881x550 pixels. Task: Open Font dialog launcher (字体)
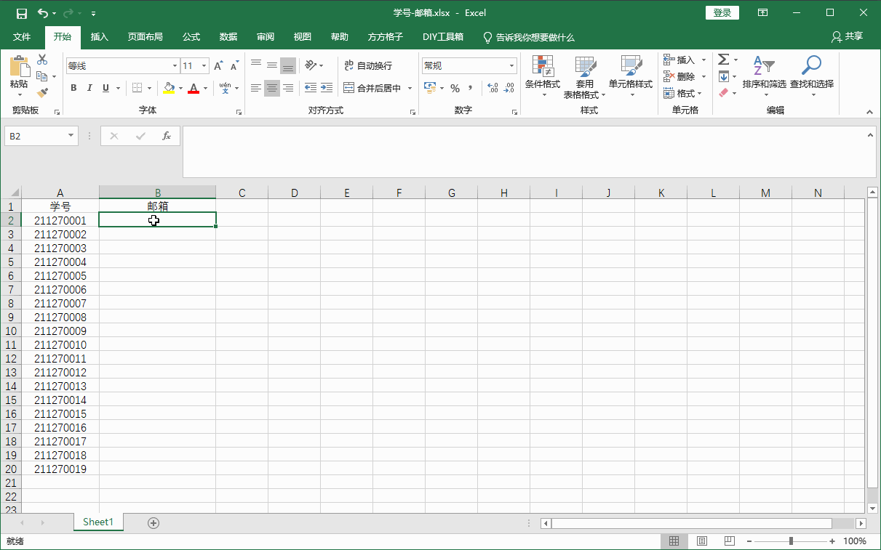(x=239, y=112)
